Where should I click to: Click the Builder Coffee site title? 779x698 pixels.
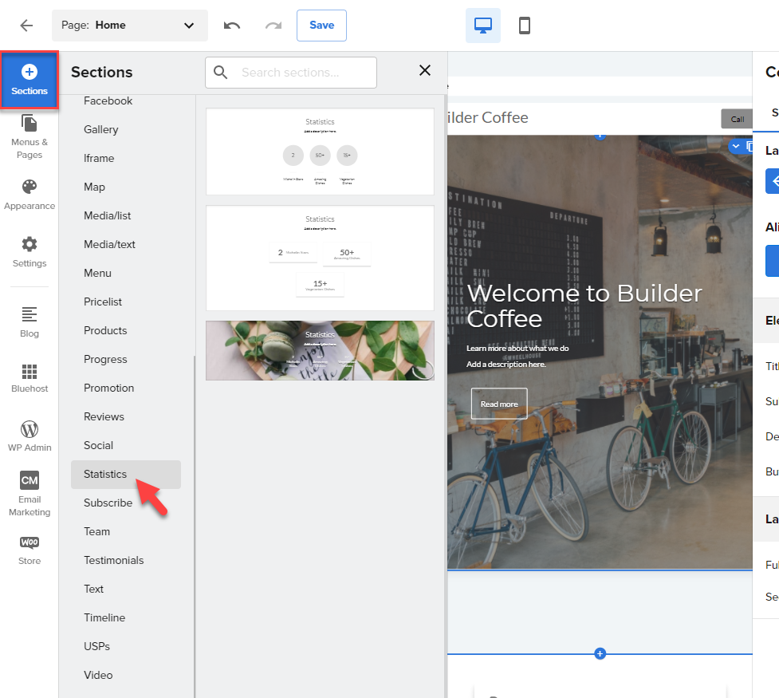pyautogui.click(x=487, y=118)
